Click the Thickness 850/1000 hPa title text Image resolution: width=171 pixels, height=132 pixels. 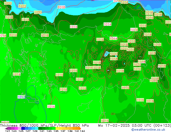tap(24, 126)
